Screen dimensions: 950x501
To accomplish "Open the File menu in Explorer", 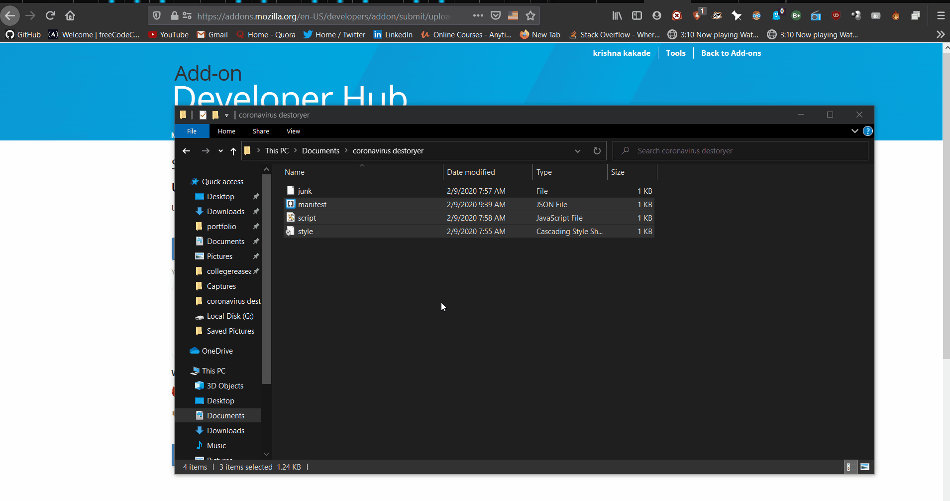I will 191,131.
